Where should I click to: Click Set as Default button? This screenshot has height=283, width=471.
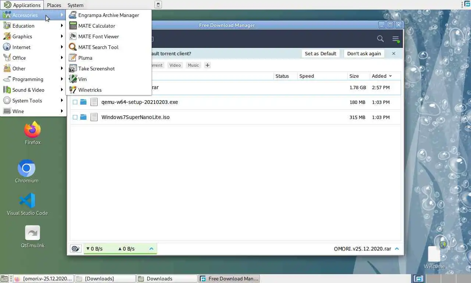click(321, 53)
